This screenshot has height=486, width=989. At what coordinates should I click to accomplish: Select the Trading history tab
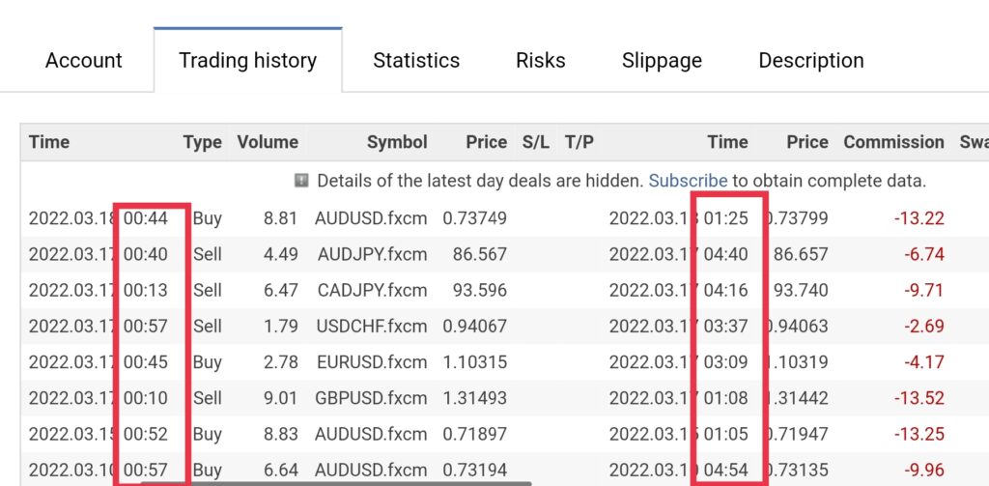click(x=248, y=61)
